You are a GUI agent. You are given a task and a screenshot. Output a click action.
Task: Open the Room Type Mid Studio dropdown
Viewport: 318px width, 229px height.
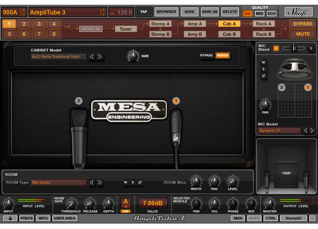click(x=59, y=182)
